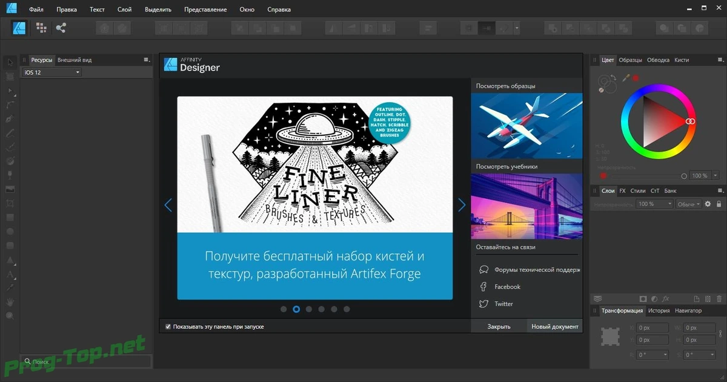Open the rotation R angle dropdown
Viewport: 727px width, 382px height.
(652, 355)
